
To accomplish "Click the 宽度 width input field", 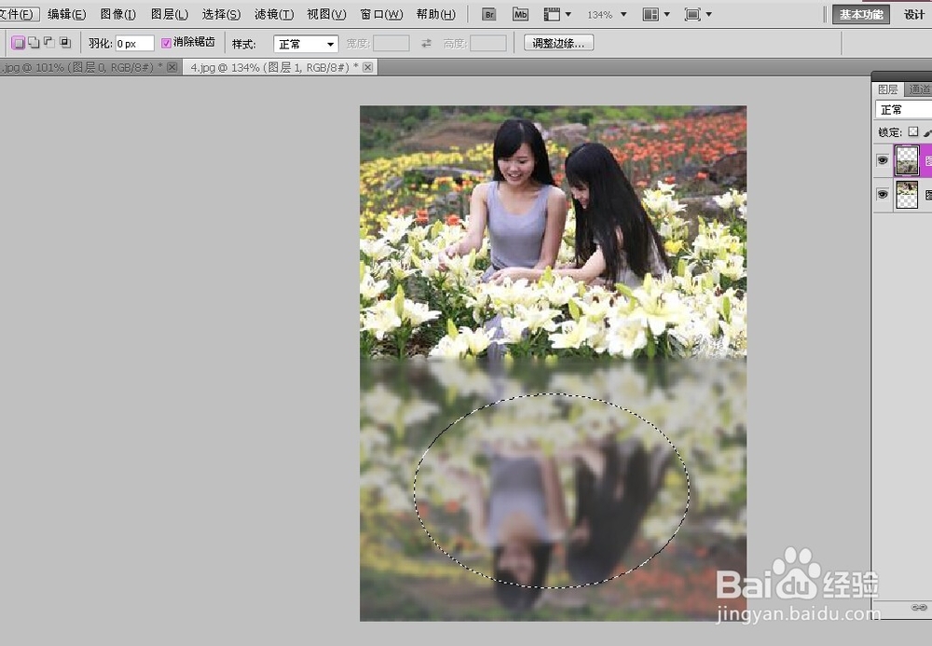I will point(391,44).
